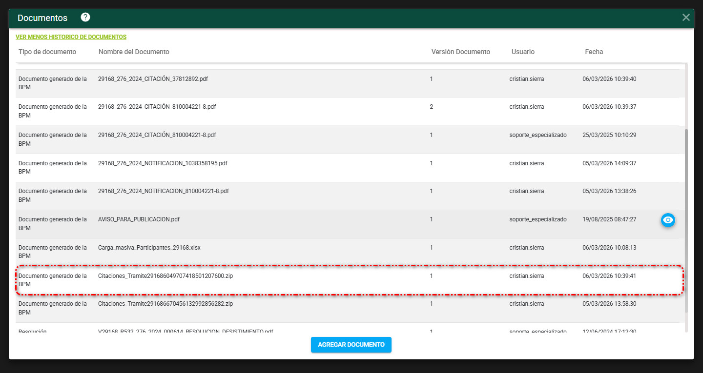Click the Citaciones zip ending in 856282
This screenshot has height=373, width=703.
[x=165, y=304]
